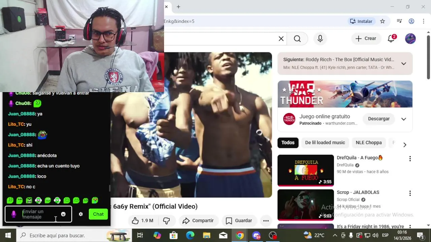Screen dimensions: 431x242
Task: Pick the angry green face emote
Action: 29,200
